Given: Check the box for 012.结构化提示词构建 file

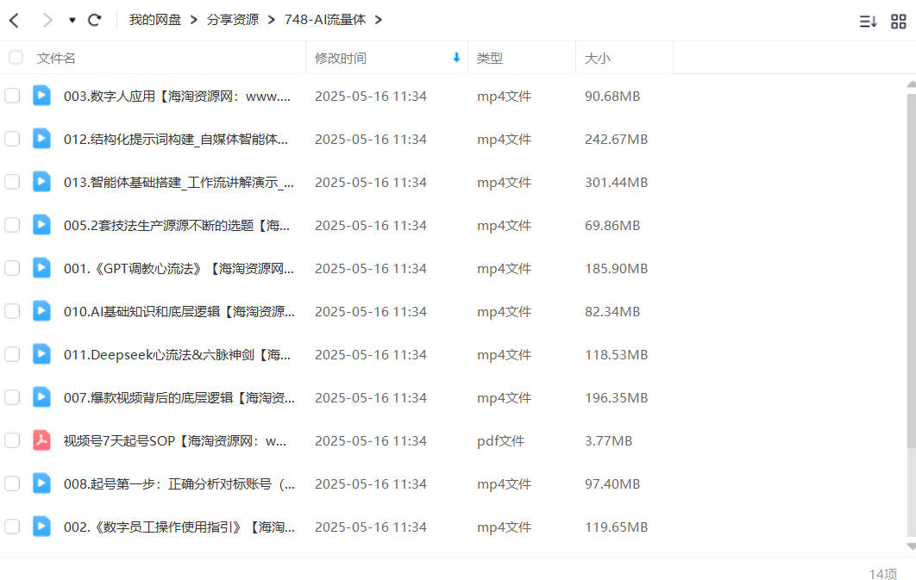Looking at the screenshot, I should coord(12,139).
